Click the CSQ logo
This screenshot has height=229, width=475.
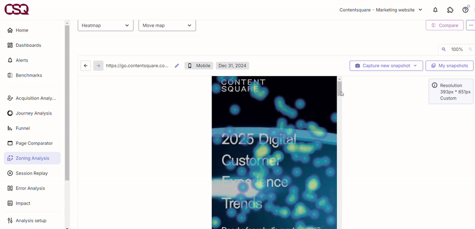[x=17, y=9]
